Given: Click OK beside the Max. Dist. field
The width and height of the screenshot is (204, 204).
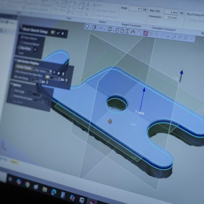Looking at the screenshot, I should click(182, 13).
